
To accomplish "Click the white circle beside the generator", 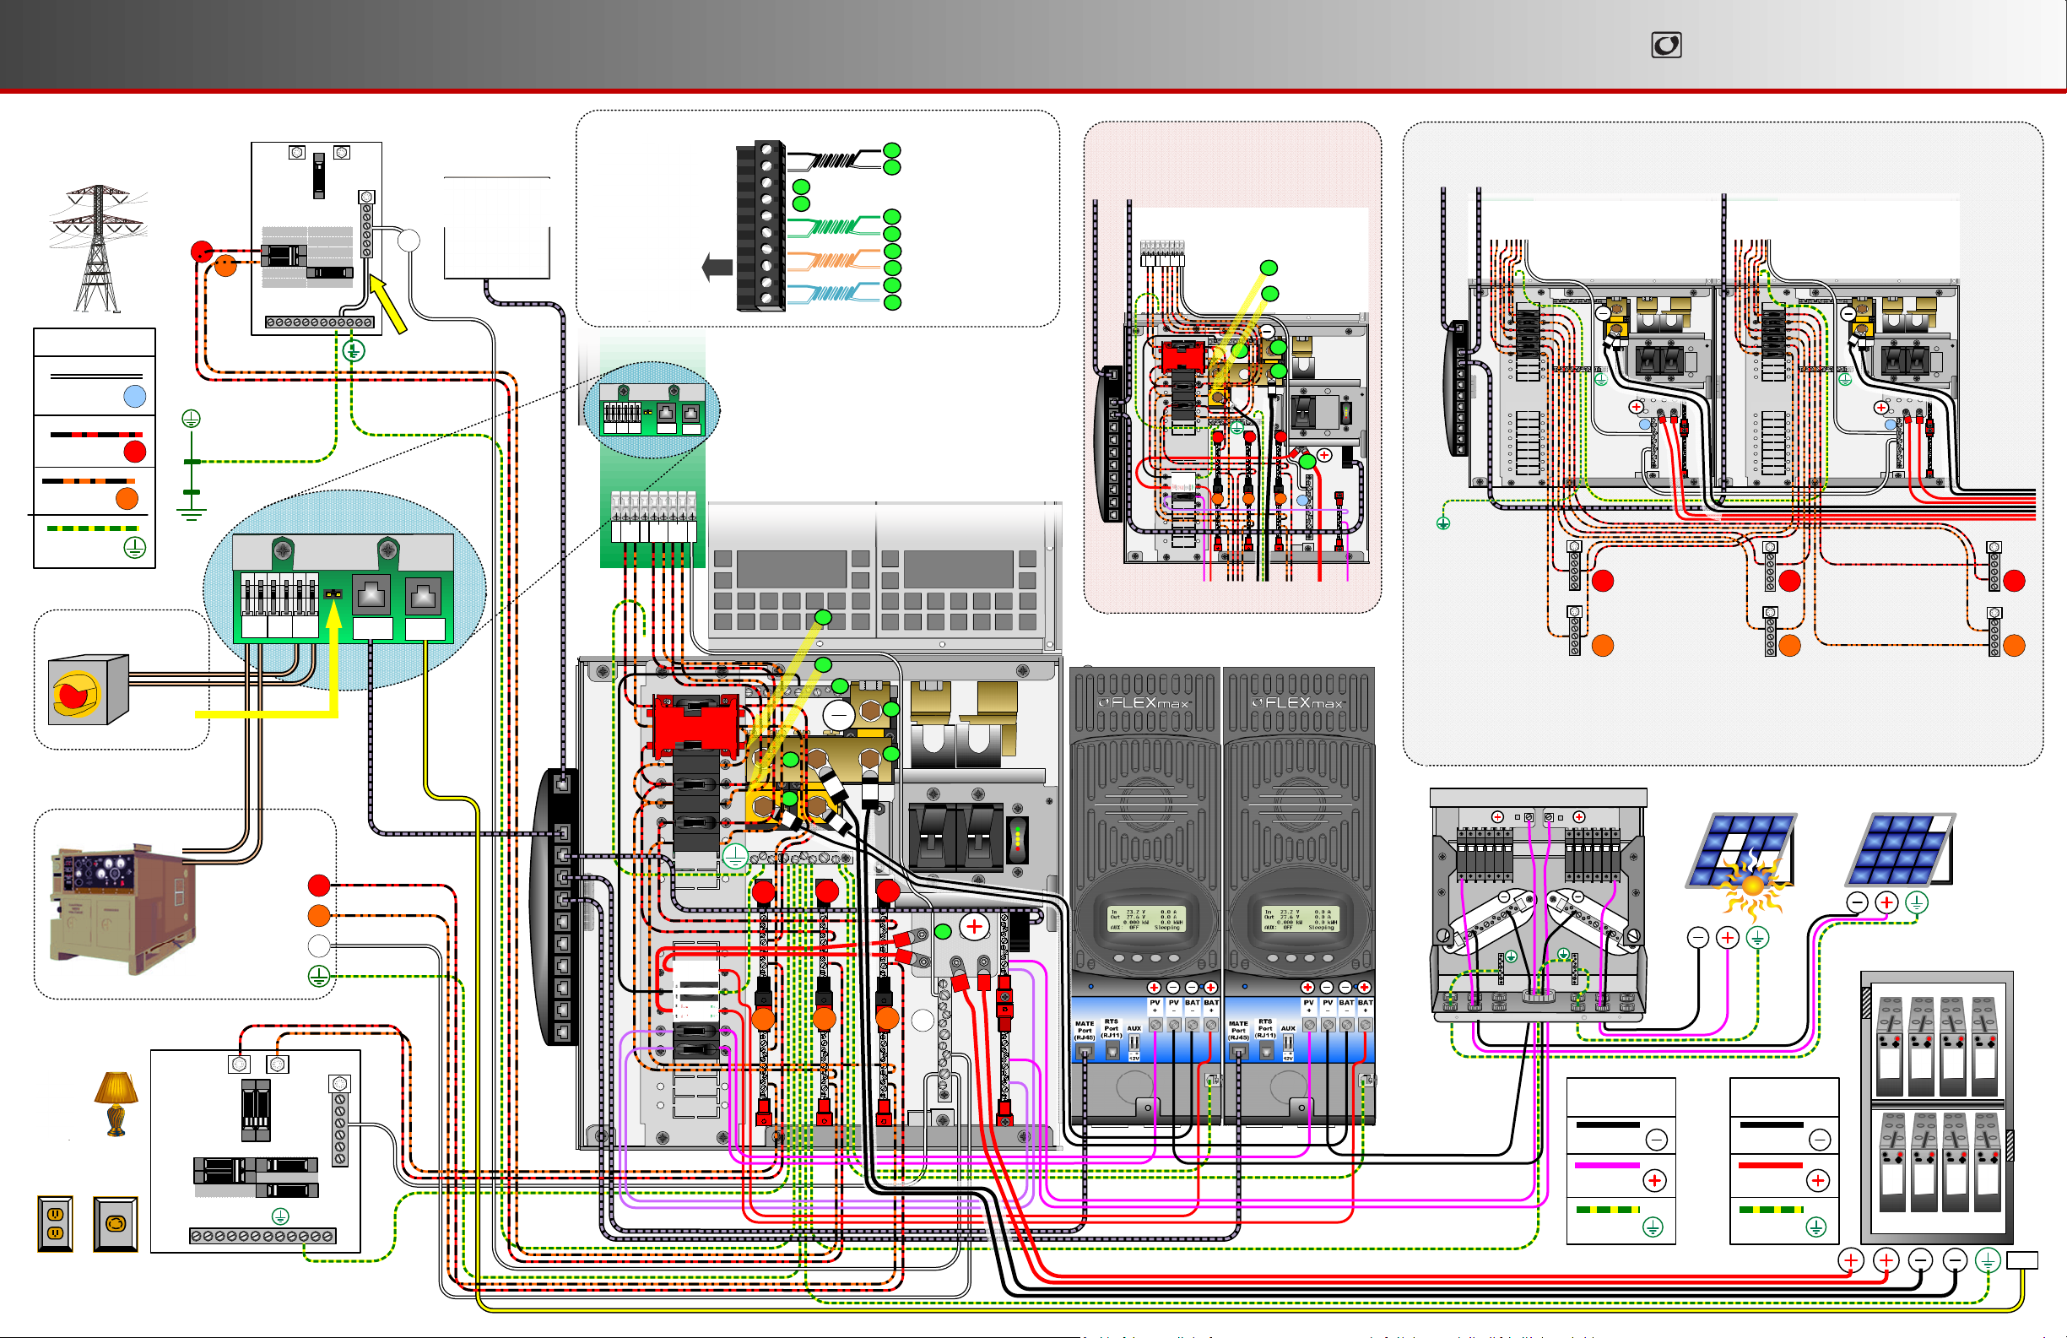I will pos(319,945).
